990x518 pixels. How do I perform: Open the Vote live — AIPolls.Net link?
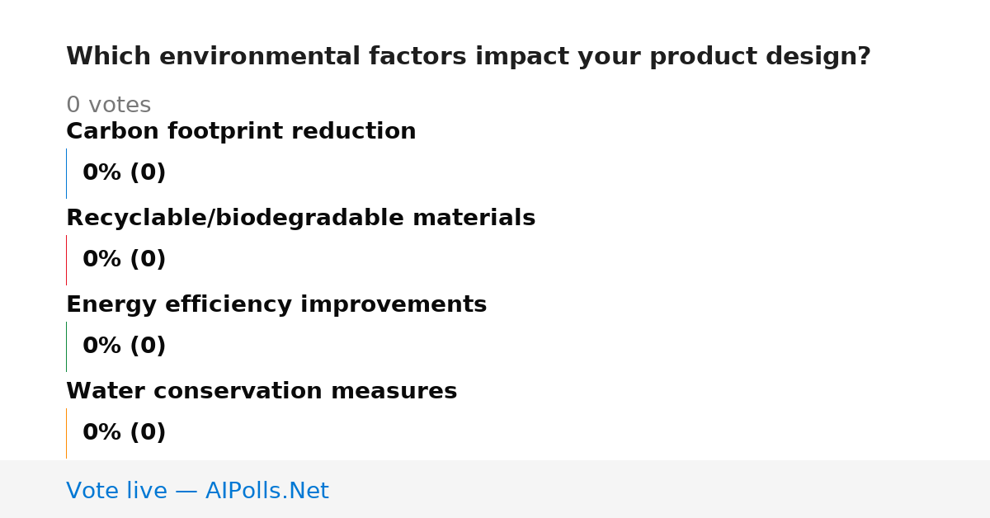coord(197,491)
